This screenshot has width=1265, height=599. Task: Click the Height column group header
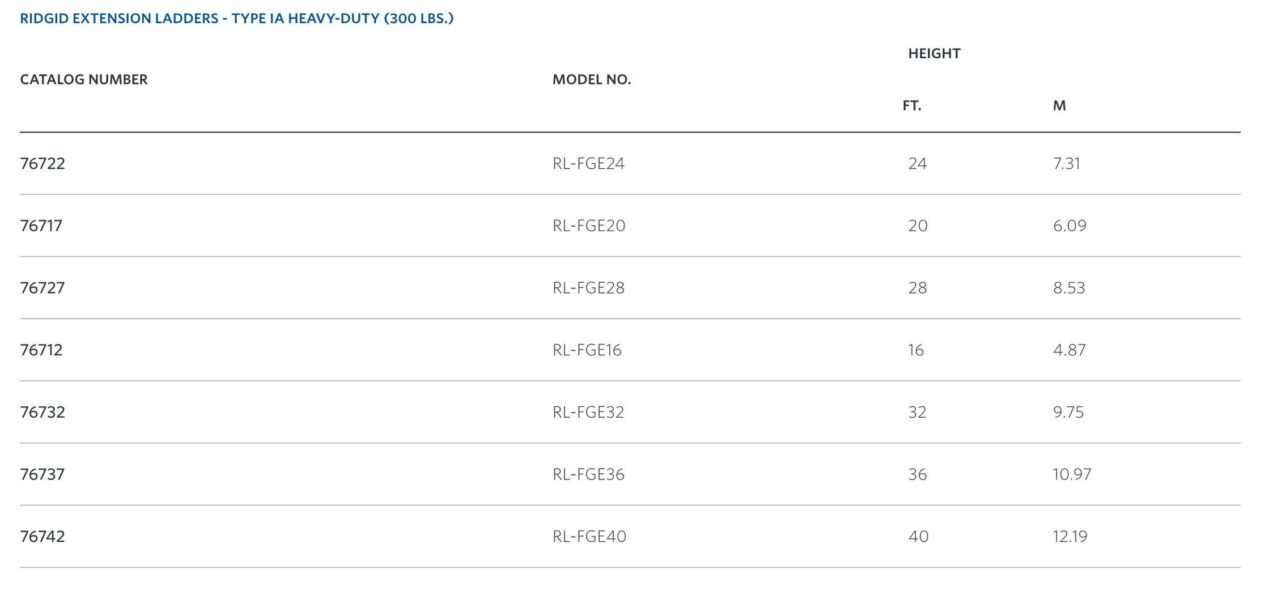tap(934, 54)
